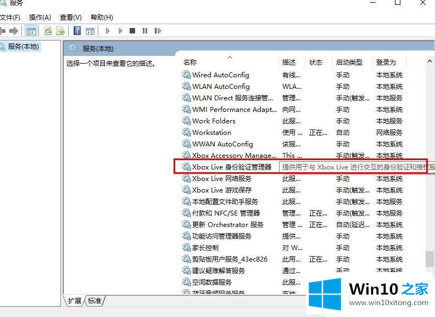The height and width of the screenshot is (317, 435).
Task: Click the gear icon beside Work Folders
Action: point(186,121)
